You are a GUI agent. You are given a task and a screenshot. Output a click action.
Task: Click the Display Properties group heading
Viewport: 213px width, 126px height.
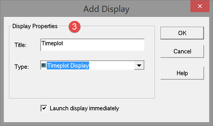pyautogui.click(x=35, y=26)
